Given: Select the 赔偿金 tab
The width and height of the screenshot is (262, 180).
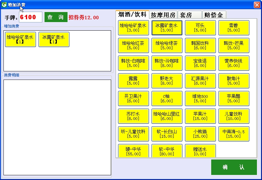Looking at the screenshot, I should tap(214, 15).
